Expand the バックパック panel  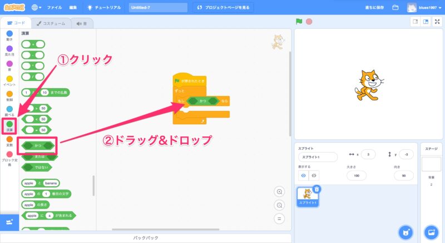coord(146,238)
